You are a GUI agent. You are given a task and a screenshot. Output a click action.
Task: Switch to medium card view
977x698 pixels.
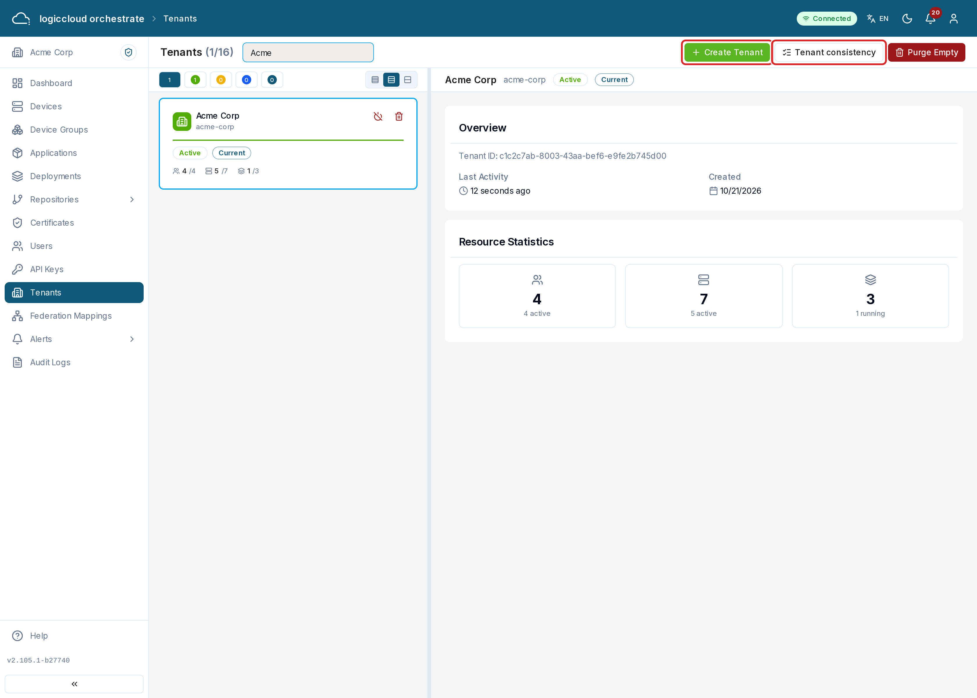click(x=391, y=79)
